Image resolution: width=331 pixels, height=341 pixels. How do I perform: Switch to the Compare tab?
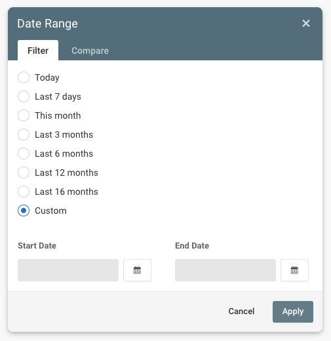pyautogui.click(x=90, y=50)
